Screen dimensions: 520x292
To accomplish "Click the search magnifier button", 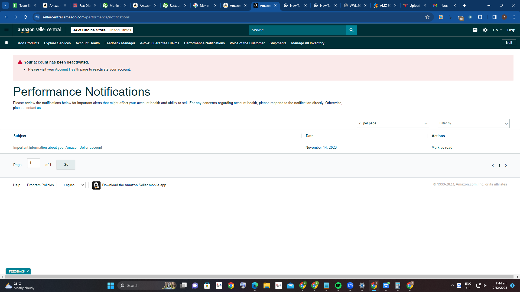I will point(351,30).
